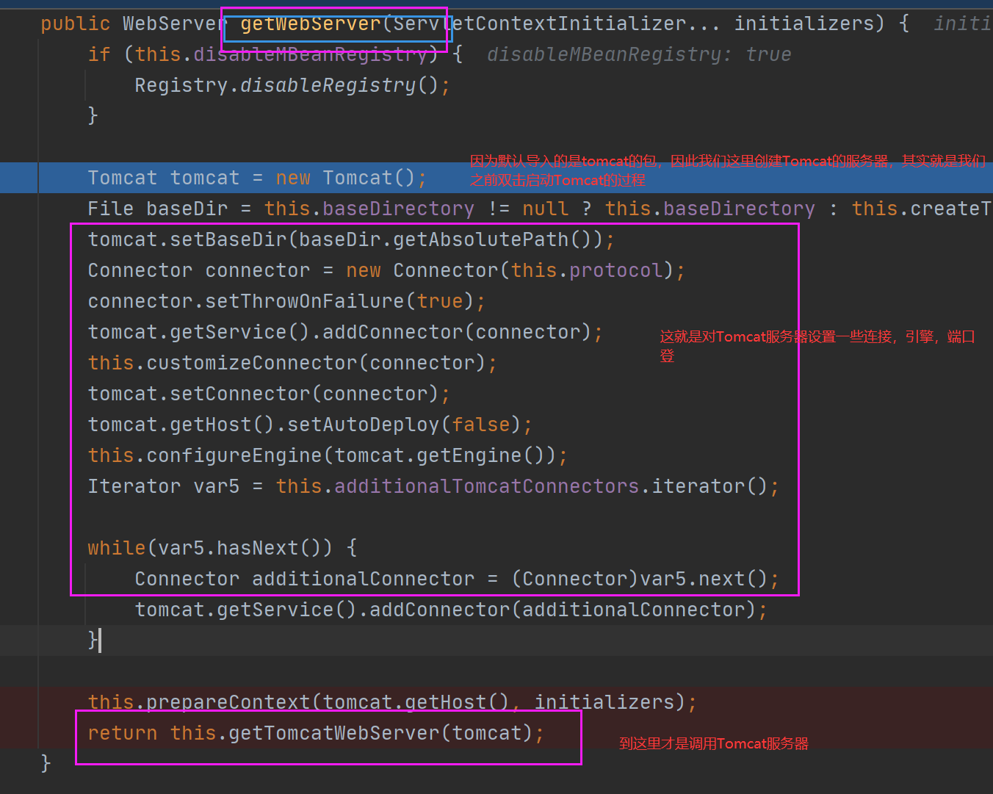This screenshot has height=794, width=993.
Task: Click the editor gutter beside the Tomcat line
Action: coord(18,177)
